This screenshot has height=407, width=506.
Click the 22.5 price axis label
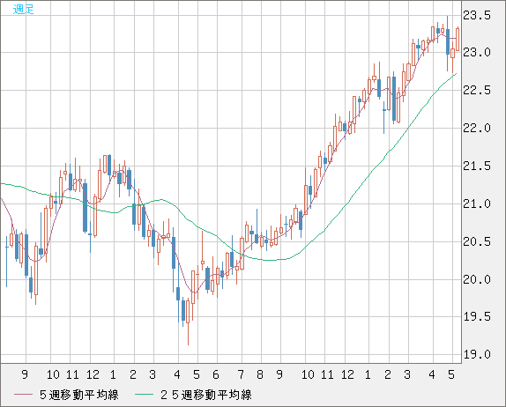pyautogui.click(x=477, y=91)
